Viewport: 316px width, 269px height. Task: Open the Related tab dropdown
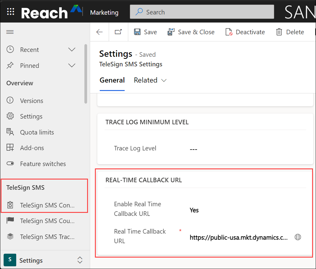(x=150, y=80)
